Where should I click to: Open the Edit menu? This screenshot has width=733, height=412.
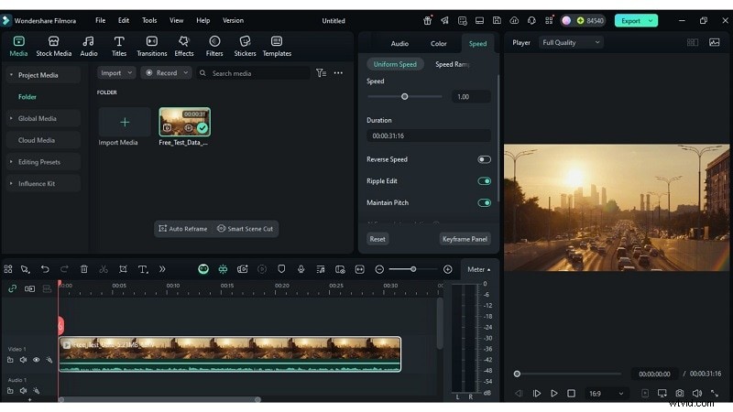(124, 20)
